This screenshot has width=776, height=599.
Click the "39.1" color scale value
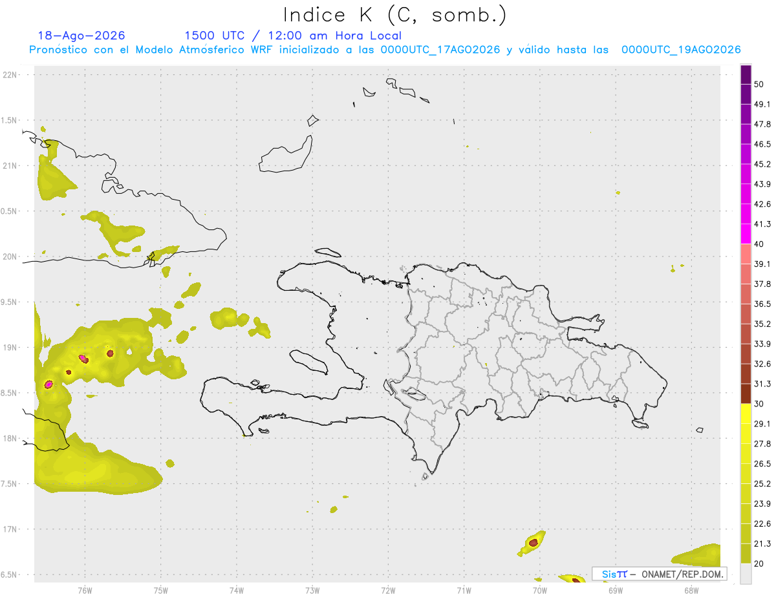(x=762, y=264)
